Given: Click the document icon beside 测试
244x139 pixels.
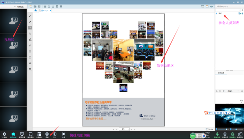Looking at the screenshot, I should click(x=239, y=13).
